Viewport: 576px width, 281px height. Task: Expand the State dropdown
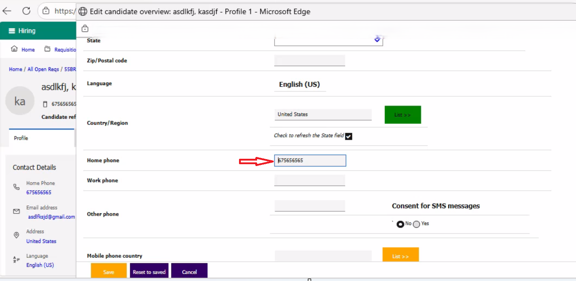tap(377, 39)
